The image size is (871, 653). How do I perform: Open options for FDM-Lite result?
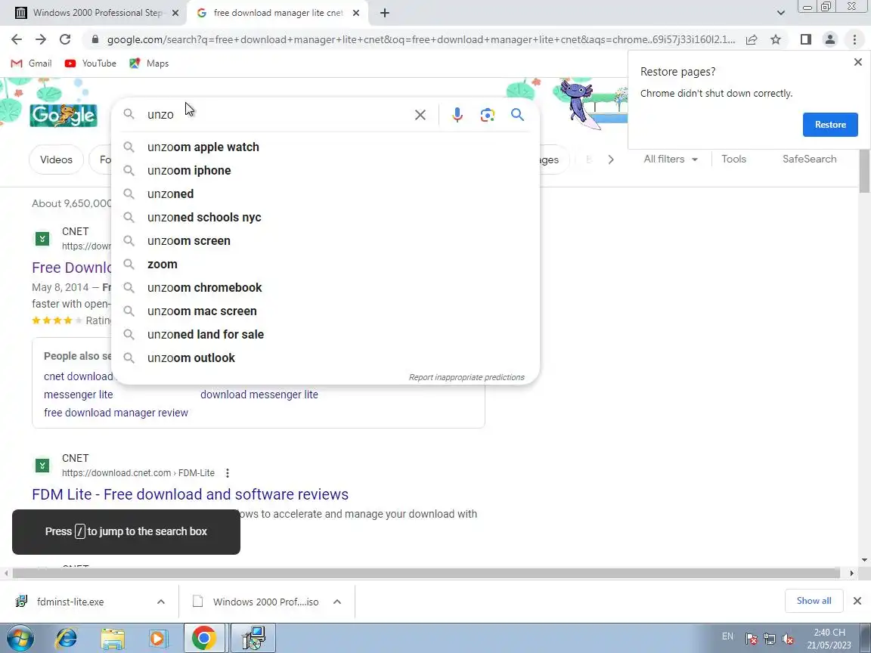227,473
